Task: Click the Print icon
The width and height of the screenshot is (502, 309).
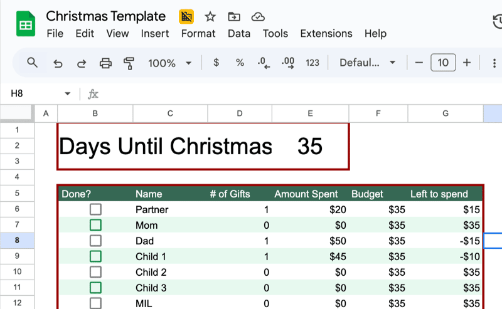Action: tap(105, 63)
